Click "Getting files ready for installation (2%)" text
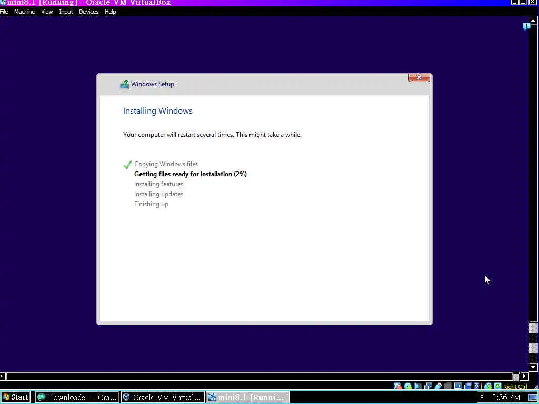Image resolution: width=539 pixels, height=404 pixels. click(x=191, y=174)
